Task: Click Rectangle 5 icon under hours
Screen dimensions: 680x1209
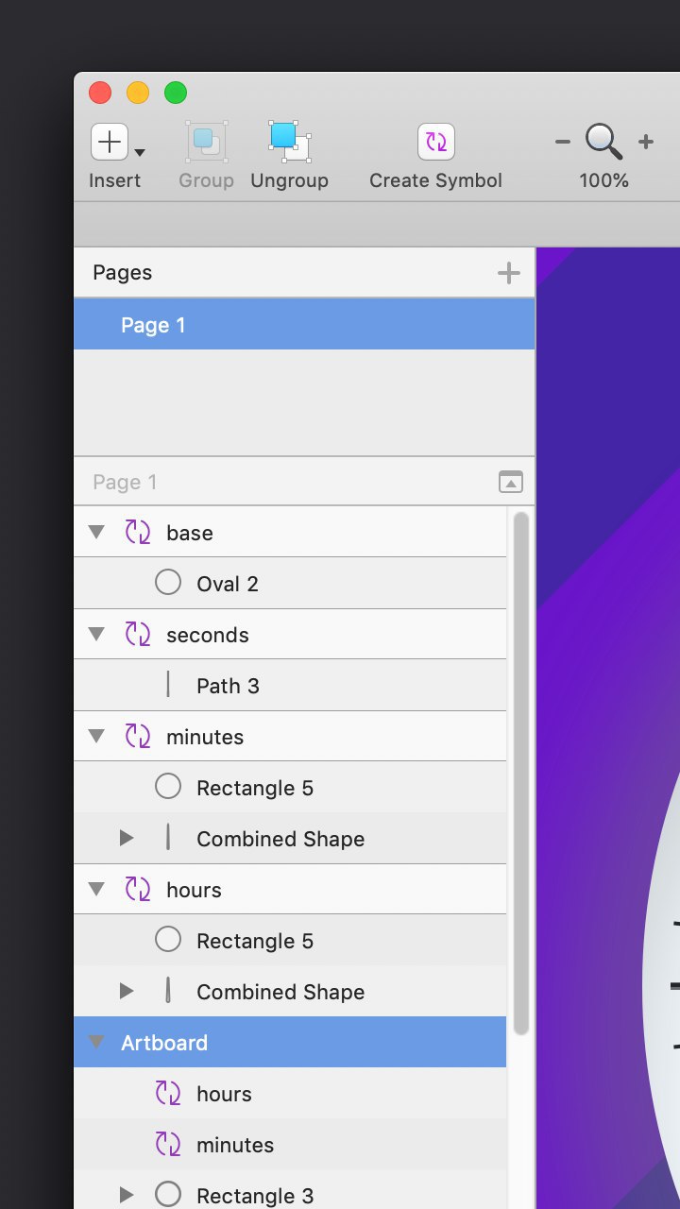Action: 168,940
